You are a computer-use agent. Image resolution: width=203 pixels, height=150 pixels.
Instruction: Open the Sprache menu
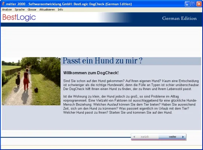click(x=20, y=9)
